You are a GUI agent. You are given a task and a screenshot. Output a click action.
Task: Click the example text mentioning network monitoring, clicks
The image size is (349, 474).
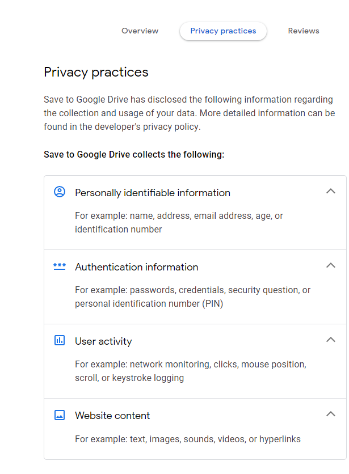pos(191,371)
